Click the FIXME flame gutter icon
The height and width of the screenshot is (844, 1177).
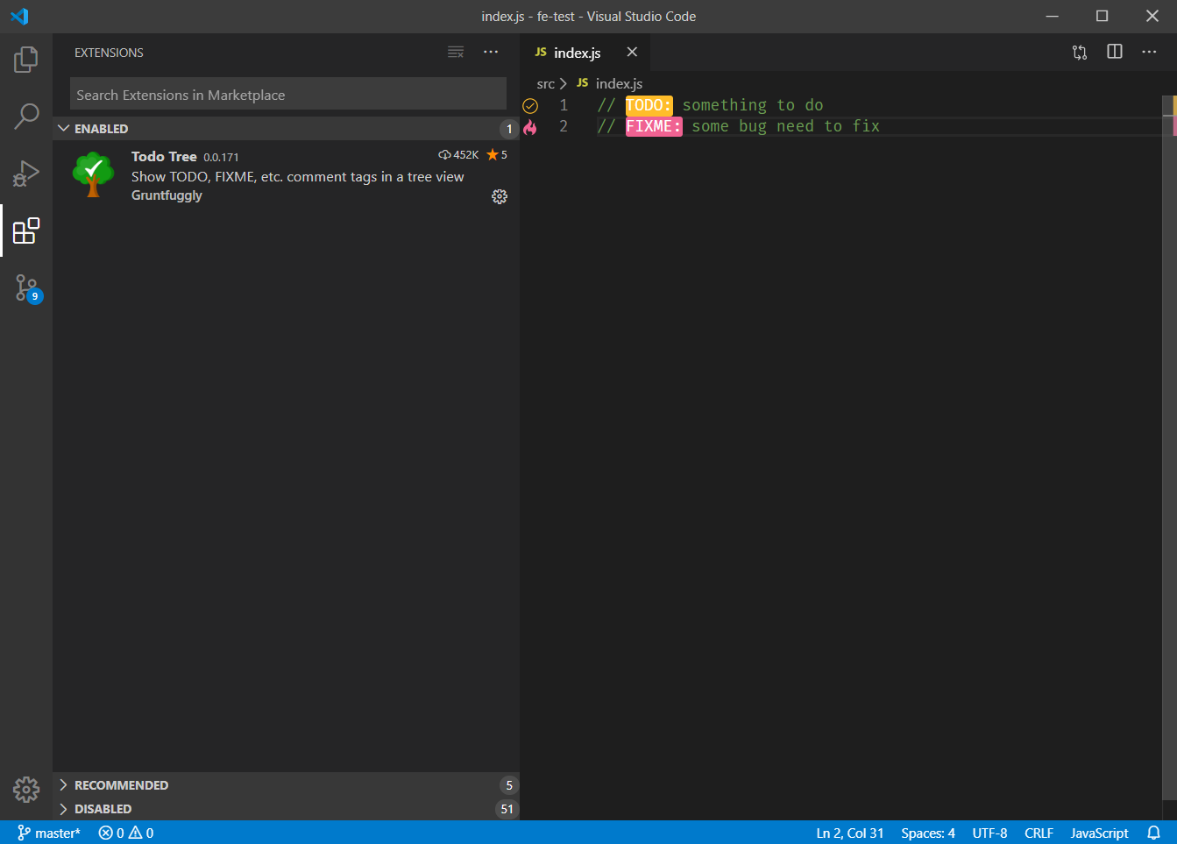530,127
